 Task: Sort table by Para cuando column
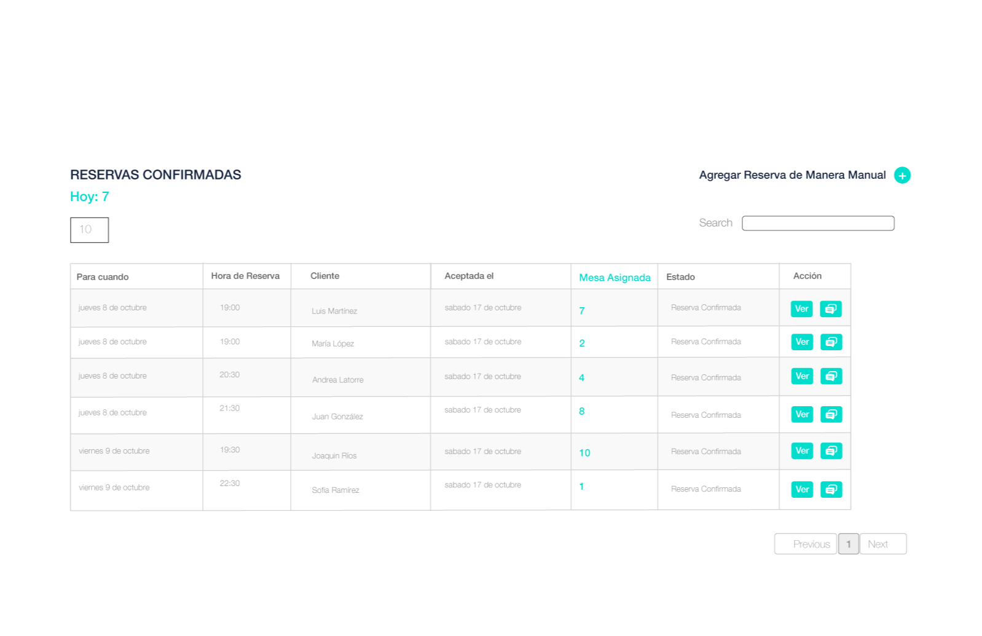(x=103, y=277)
